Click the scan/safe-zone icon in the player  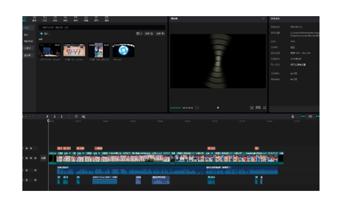pyautogui.click(x=251, y=108)
